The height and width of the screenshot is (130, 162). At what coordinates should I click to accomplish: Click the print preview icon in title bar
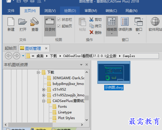coord(39,1)
